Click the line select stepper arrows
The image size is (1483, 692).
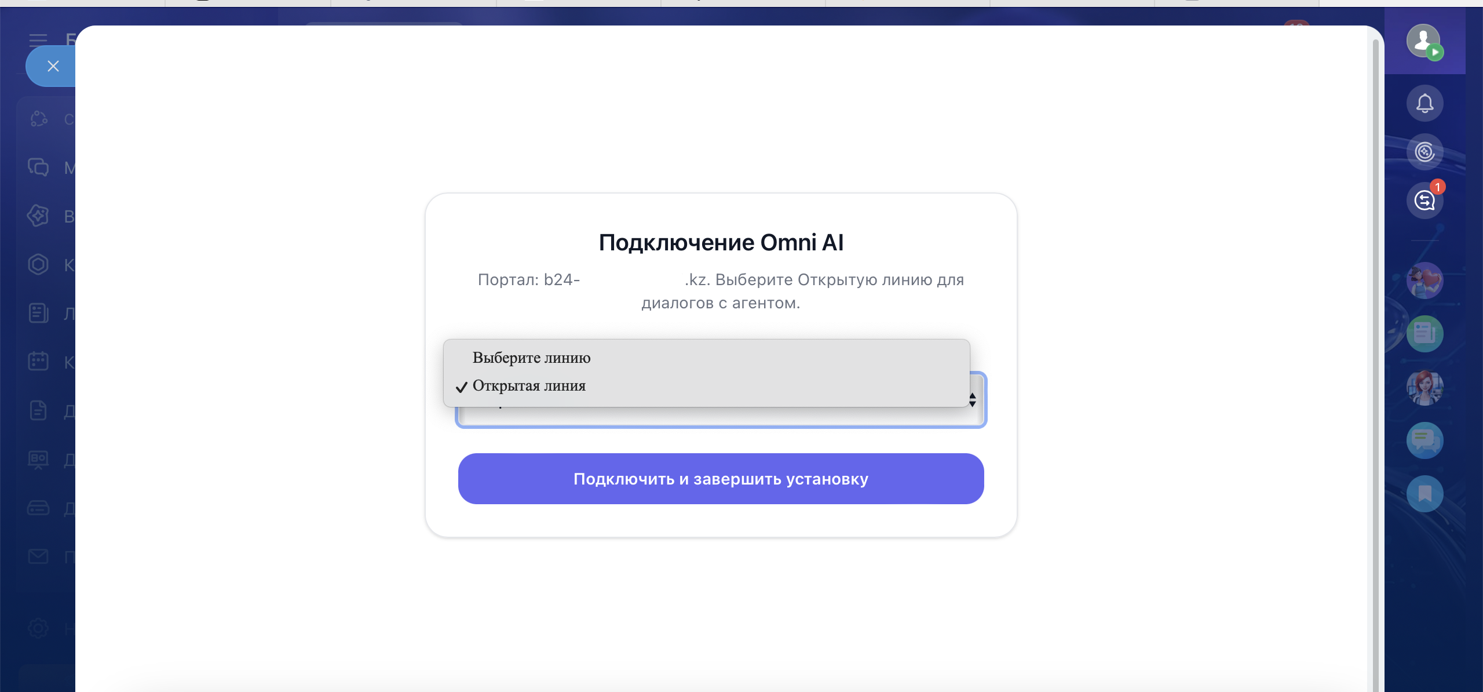click(973, 399)
